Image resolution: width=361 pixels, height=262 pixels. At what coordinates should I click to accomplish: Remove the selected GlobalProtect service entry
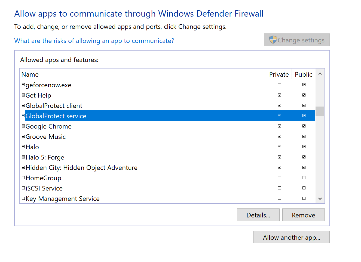coord(303,215)
